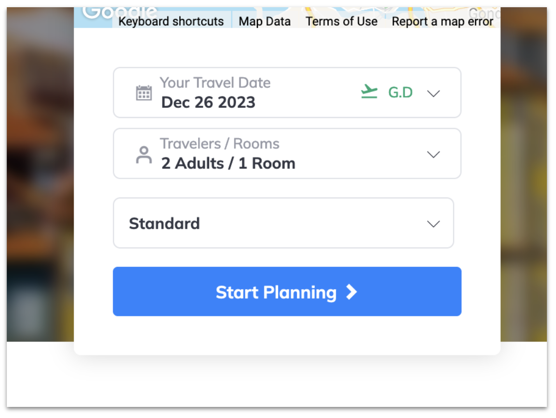
Task: Click the blurred background photo on the left
Action: click(x=40, y=174)
